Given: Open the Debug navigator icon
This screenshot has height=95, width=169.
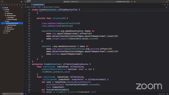Looking at the screenshot, I should tap(17, 5).
